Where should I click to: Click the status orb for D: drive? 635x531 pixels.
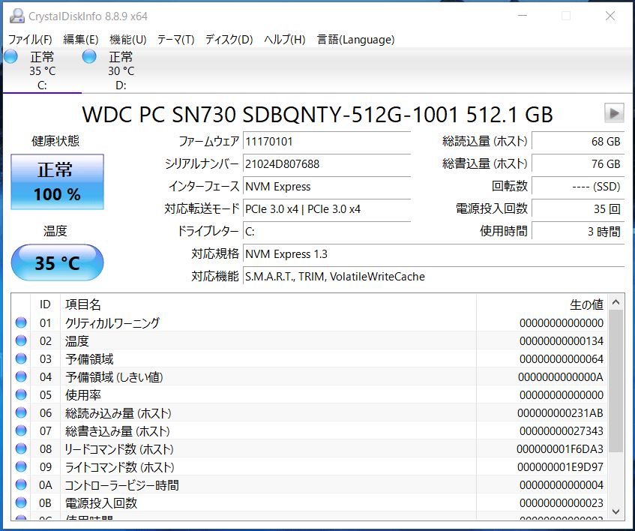[89, 57]
